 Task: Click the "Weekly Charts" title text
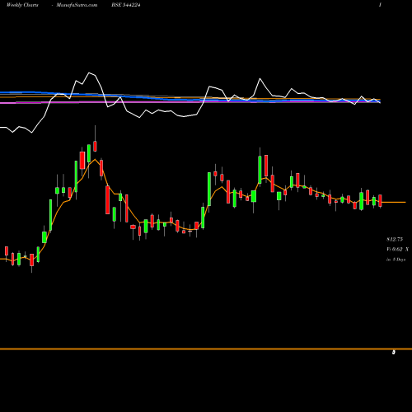(22, 5)
